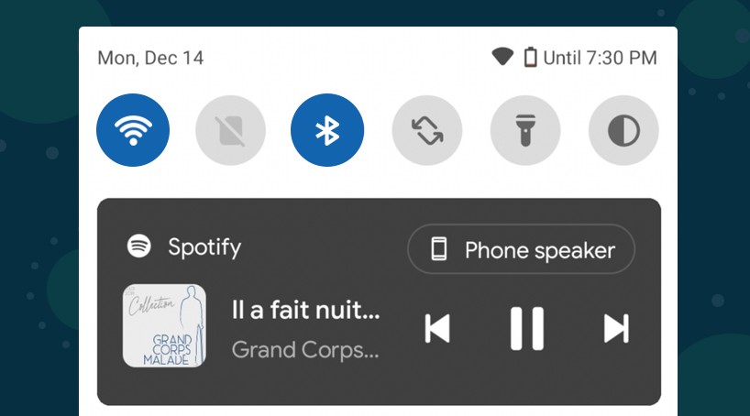Image resolution: width=750 pixels, height=416 pixels.
Task: Click the phone device icon in output chip
Action: pos(440,249)
